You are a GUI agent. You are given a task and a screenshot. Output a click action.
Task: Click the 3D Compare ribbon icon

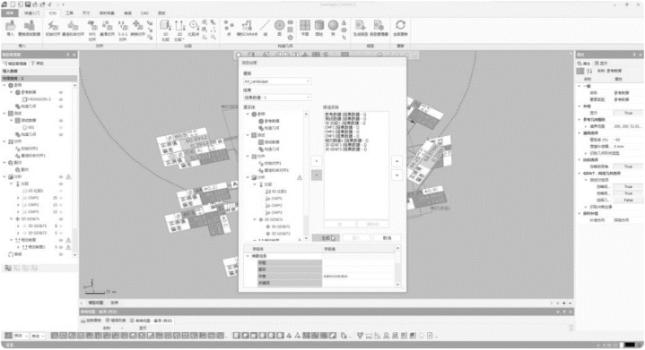click(x=165, y=29)
